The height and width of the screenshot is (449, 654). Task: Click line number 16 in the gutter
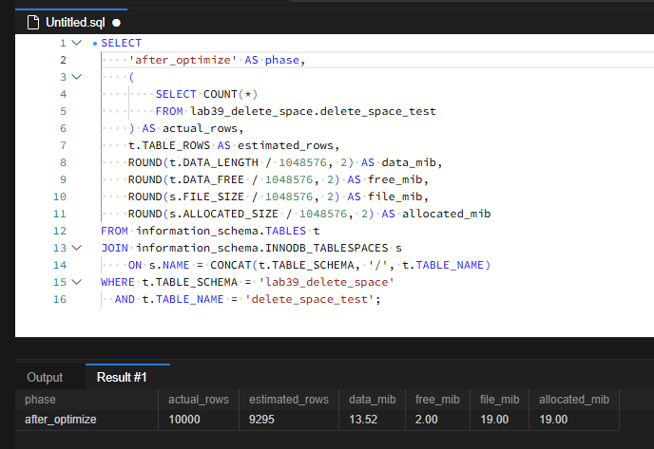[x=60, y=299]
